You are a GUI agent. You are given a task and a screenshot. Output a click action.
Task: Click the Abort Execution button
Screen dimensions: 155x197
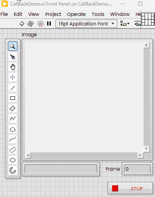40,24
